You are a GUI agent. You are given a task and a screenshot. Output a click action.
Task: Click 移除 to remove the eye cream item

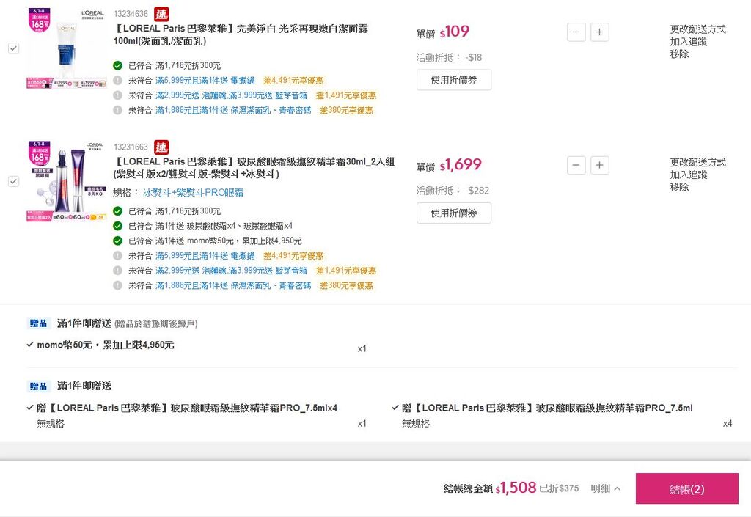pyautogui.click(x=679, y=187)
